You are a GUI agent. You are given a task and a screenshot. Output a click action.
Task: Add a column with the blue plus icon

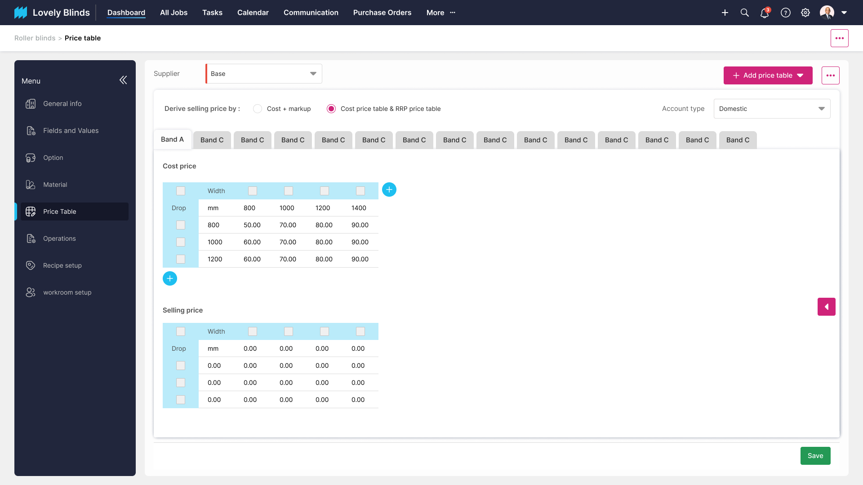tap(389, 190)
